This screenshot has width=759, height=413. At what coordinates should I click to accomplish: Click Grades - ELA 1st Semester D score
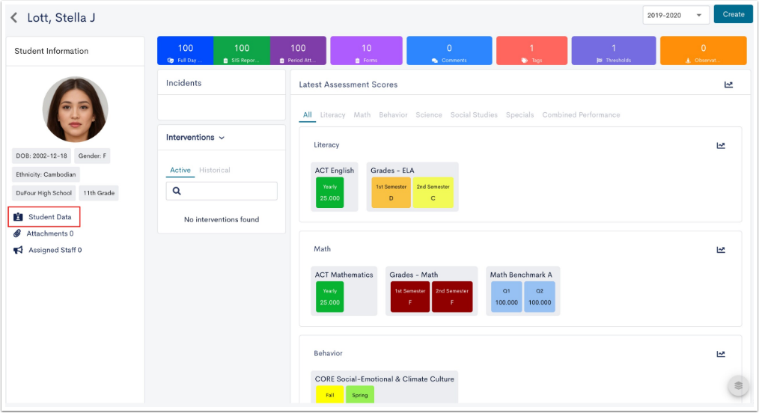pos(391,192)
